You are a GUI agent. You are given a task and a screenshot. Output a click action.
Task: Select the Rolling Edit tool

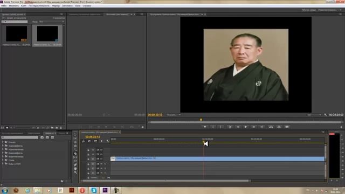75,146
